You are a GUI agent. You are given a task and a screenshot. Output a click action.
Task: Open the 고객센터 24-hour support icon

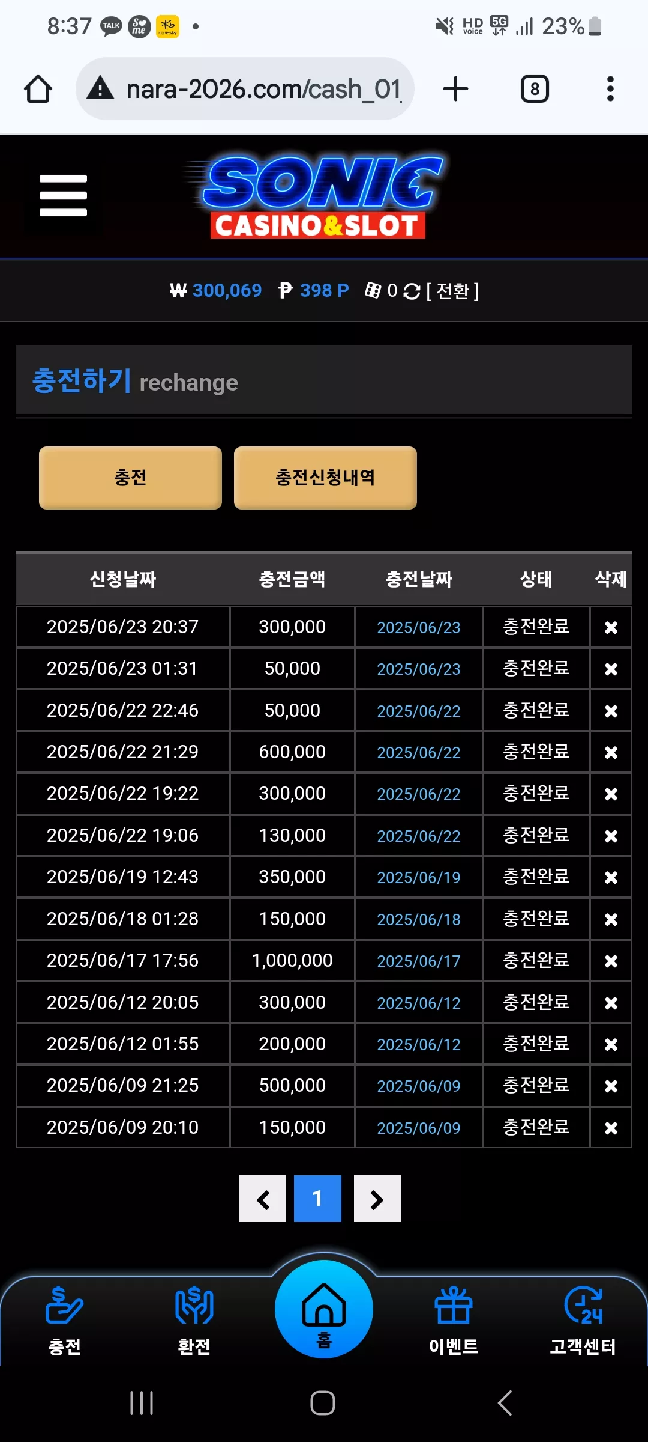click(583, 1306)
